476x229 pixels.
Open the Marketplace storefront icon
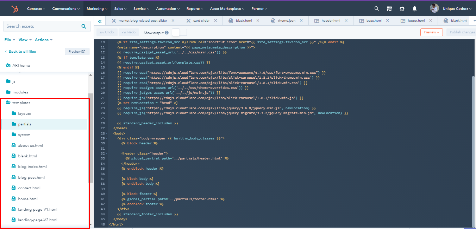tap(389, 8)
